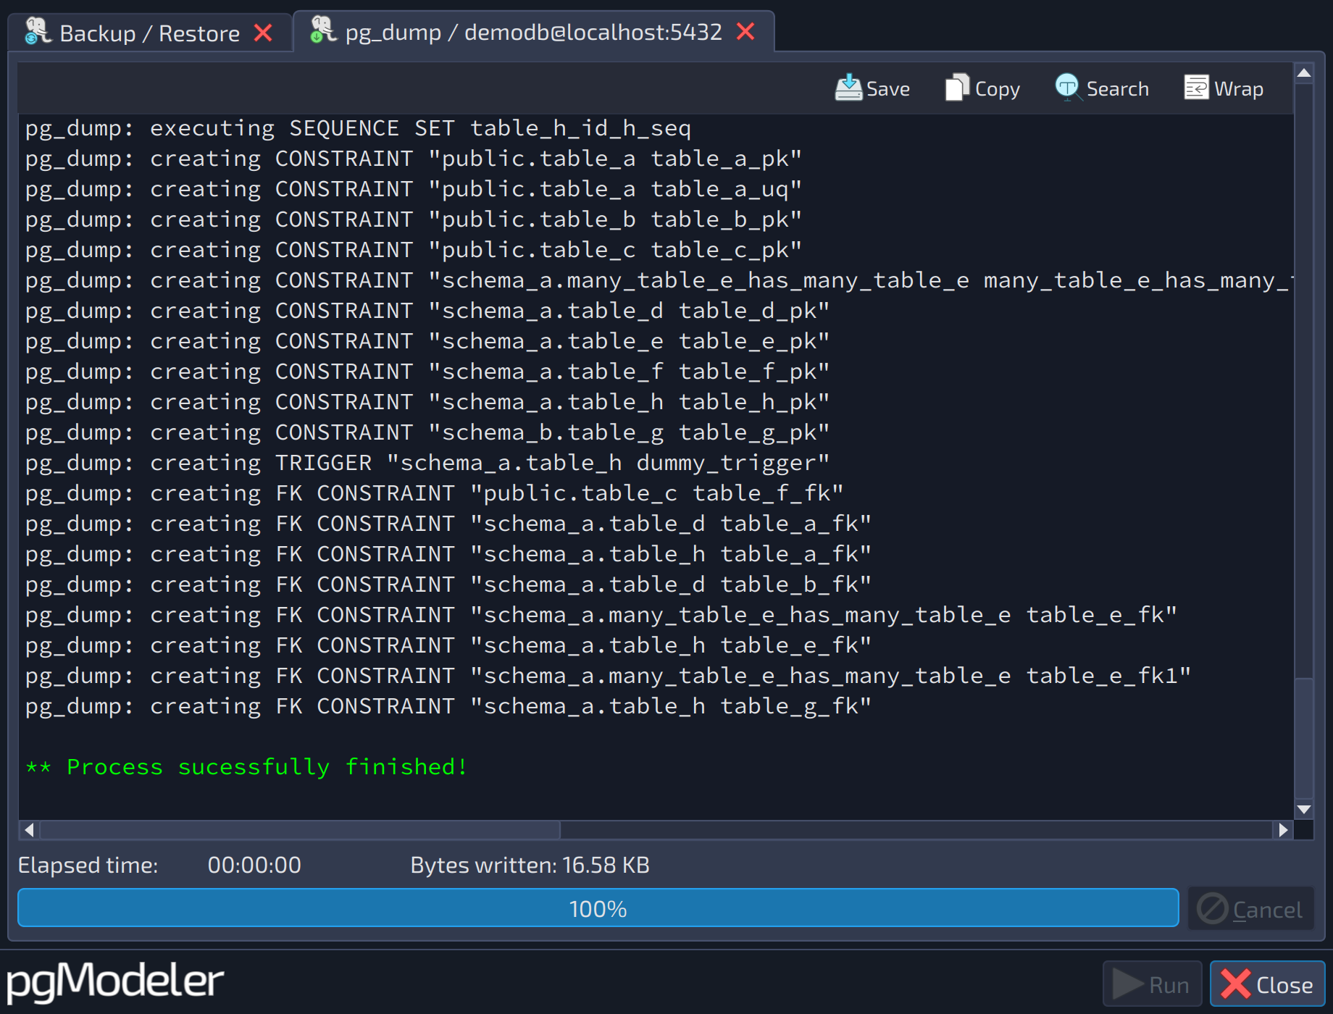Image resolution: width=1333 pixels, height=1014 pixels.
Task: Click the 'schema_a.table_f table_f_pk' line
Action: (427, 372)
